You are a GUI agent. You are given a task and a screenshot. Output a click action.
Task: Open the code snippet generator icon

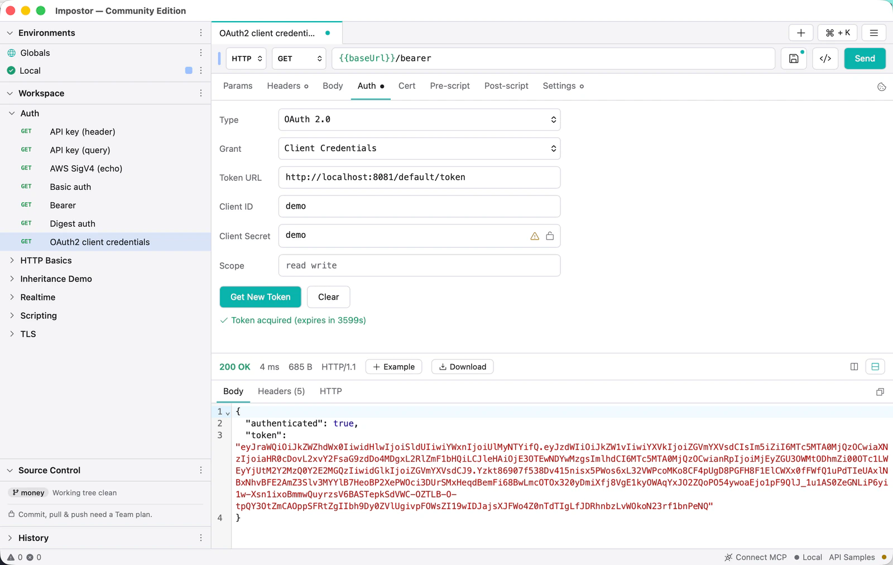tap(825, 59)
